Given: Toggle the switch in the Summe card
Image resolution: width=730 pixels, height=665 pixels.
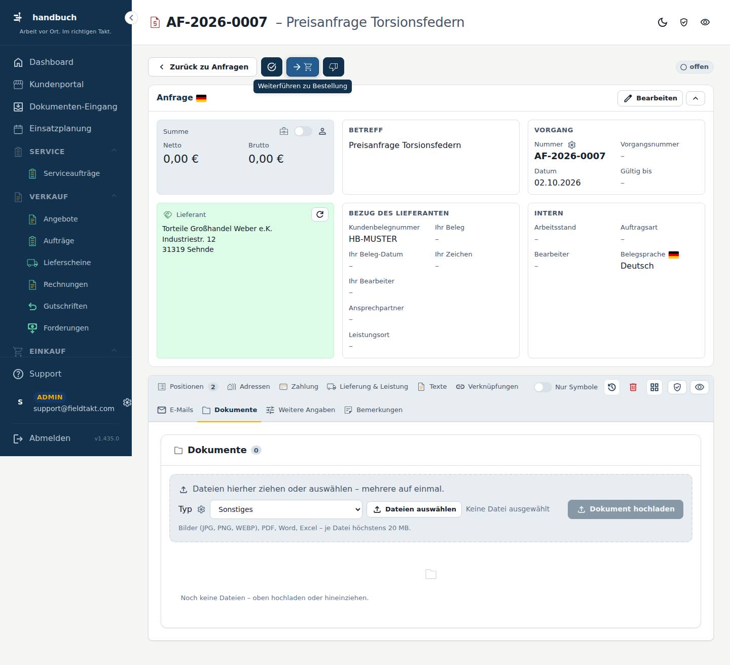Looking at the screenshot, I should pos(303,131).
